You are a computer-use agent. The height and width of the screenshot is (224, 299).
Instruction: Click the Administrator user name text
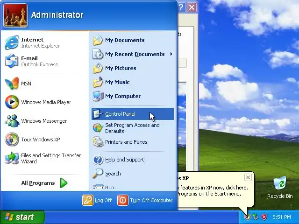pyautogui.click(x=57, y=15)
